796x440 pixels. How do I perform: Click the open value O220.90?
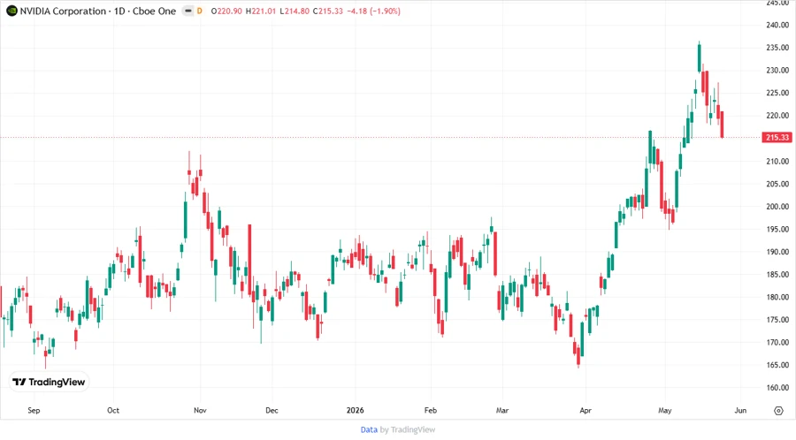pyautogui.click(x=226, y=11)
